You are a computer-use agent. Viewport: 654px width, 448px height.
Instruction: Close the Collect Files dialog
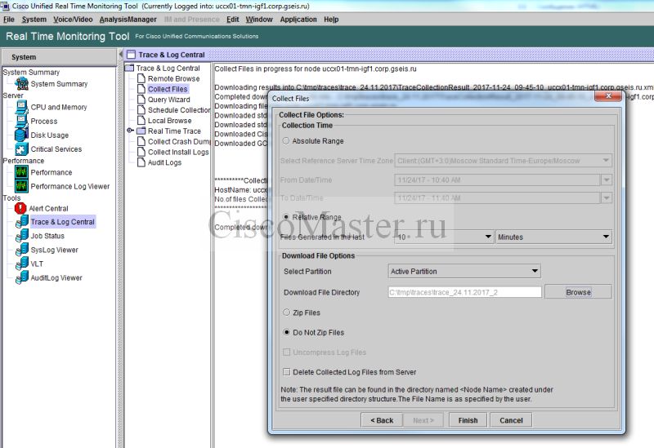[x=608, y=95]
